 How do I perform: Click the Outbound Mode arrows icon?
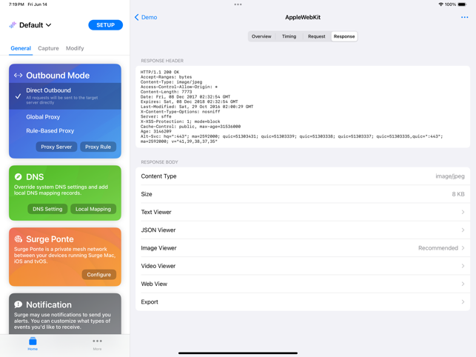pos(19,76)
